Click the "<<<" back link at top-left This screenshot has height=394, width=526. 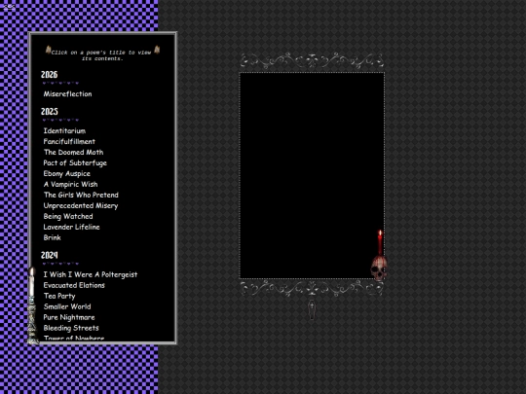click(x=9, y=6)
